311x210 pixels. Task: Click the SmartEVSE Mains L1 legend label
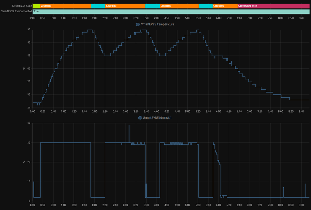157,118
